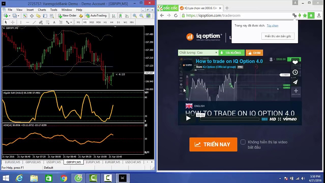Viewport: 325px width, 183px height.
Task: Click the New Order button
Action: (x=67, y=16)
